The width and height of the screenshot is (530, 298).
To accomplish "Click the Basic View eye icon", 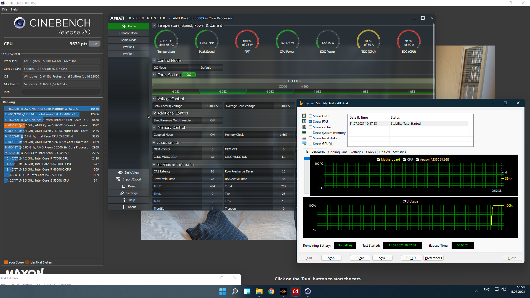I will coord(120,172).
